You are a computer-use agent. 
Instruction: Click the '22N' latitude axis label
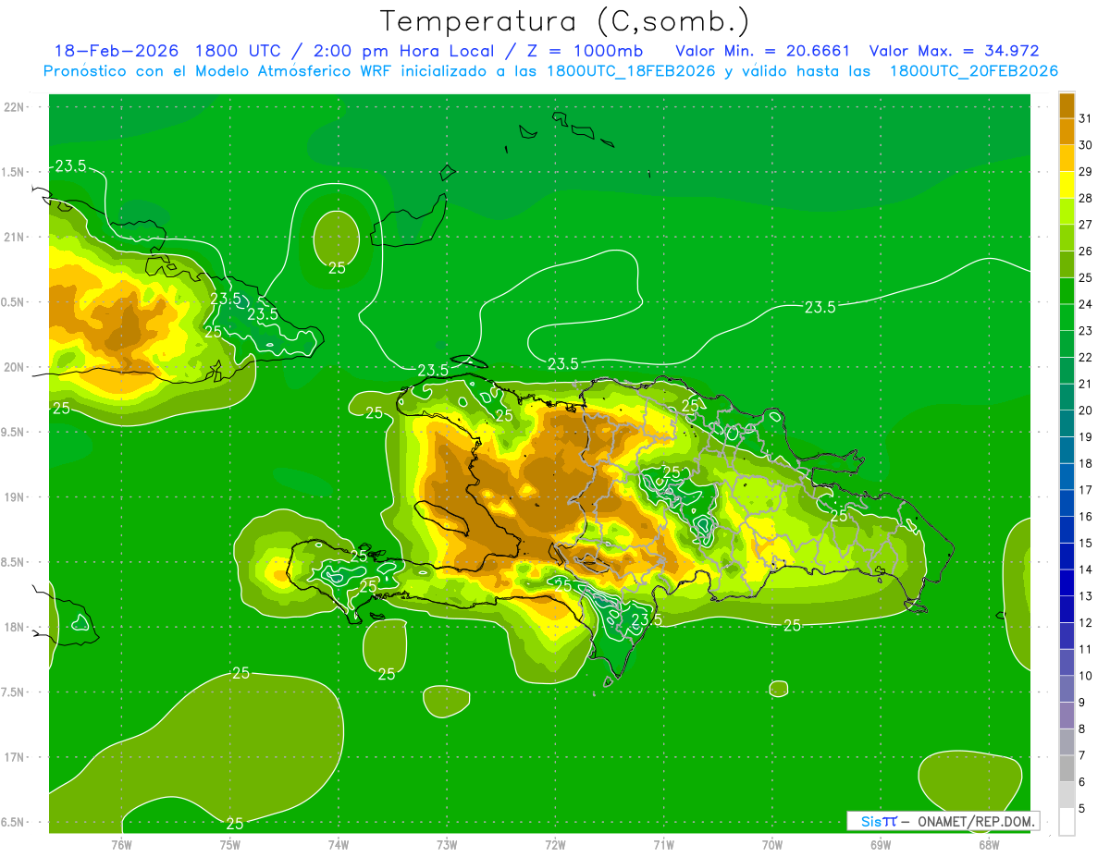16,106
